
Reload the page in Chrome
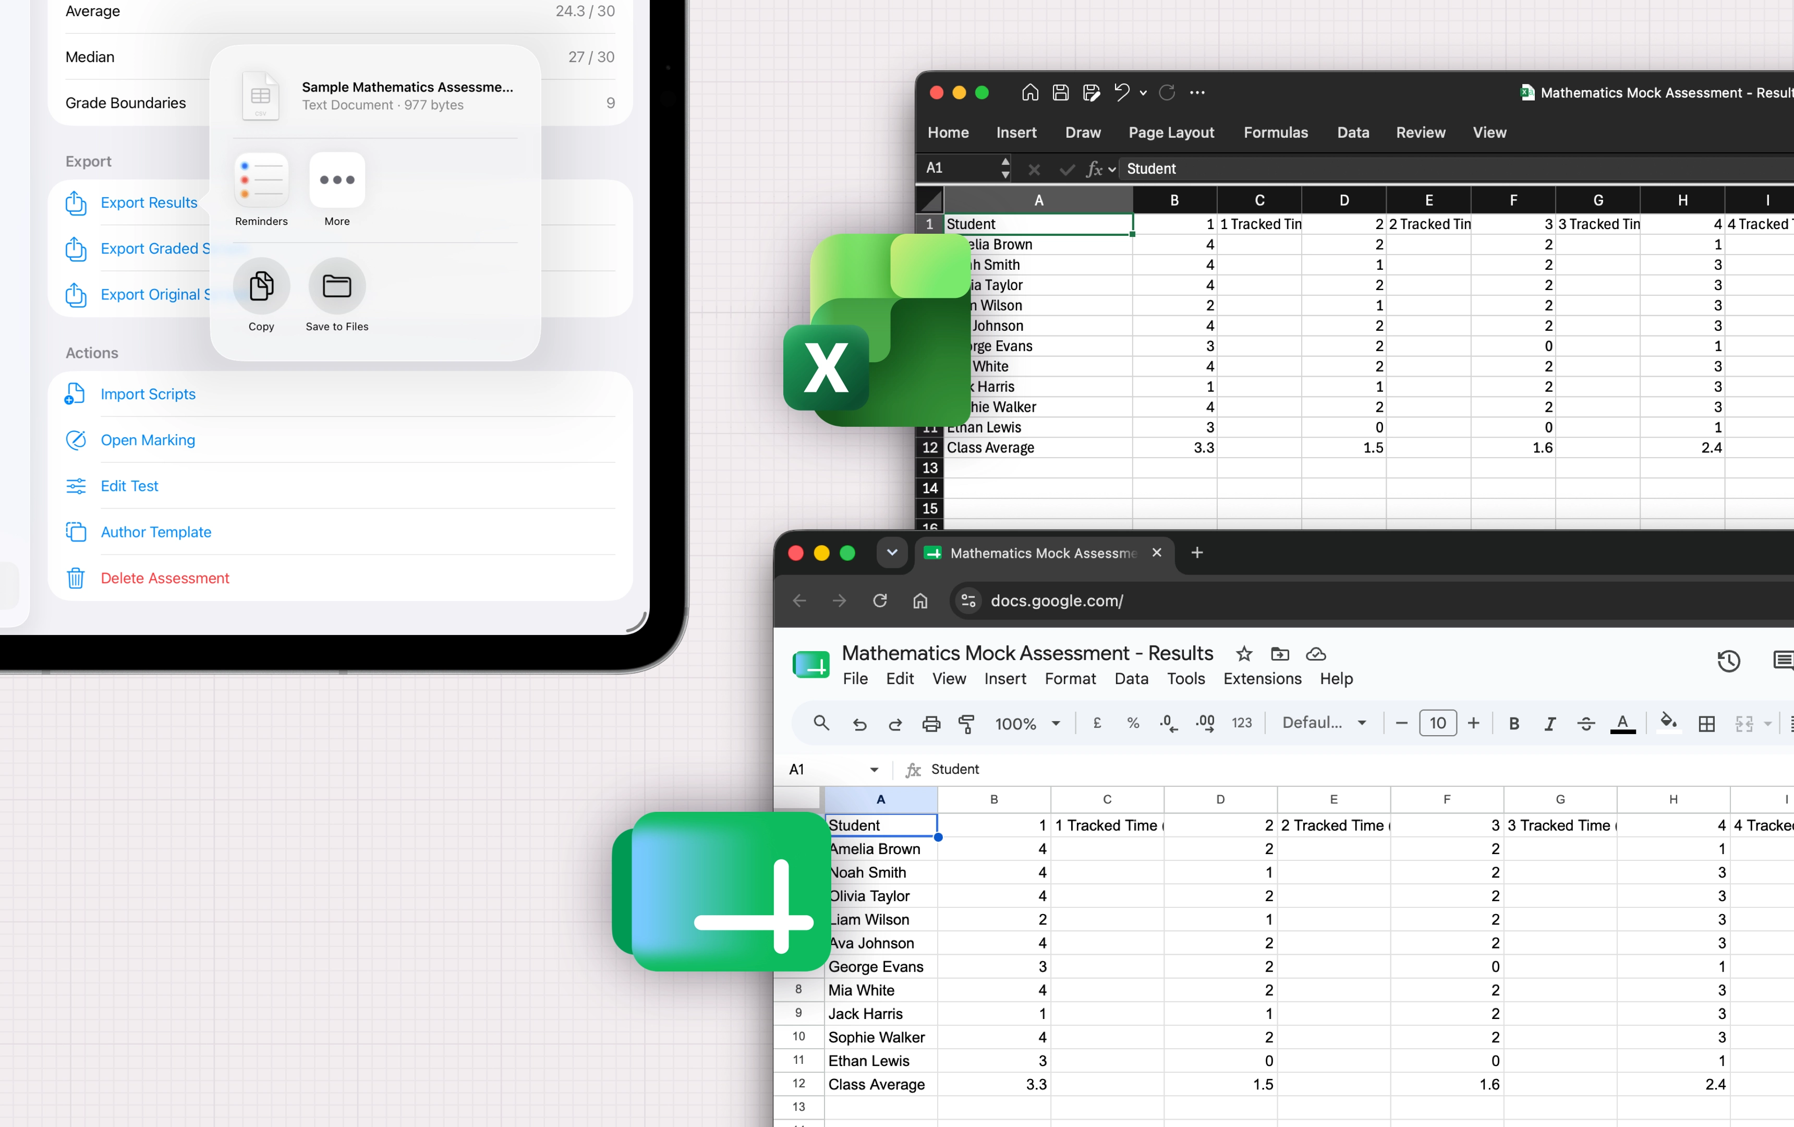tap(880, 601)
